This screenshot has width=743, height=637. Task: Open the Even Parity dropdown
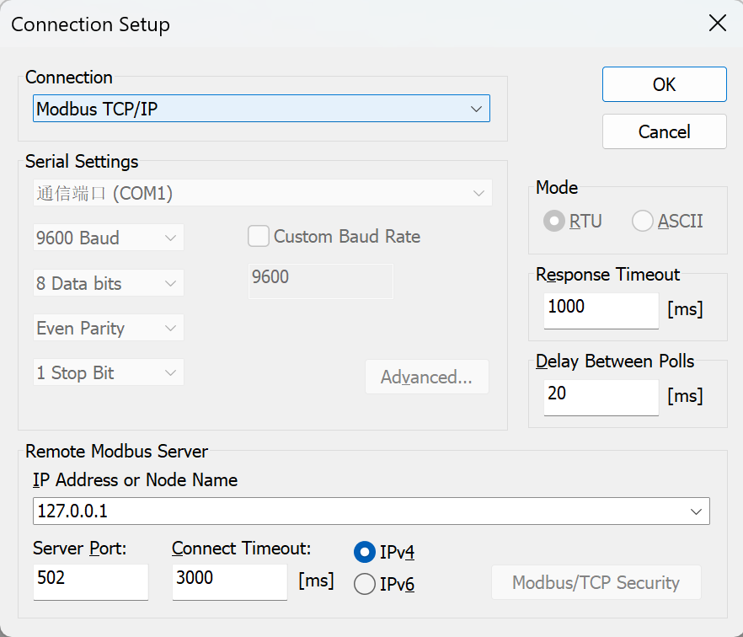click(108, 328)
